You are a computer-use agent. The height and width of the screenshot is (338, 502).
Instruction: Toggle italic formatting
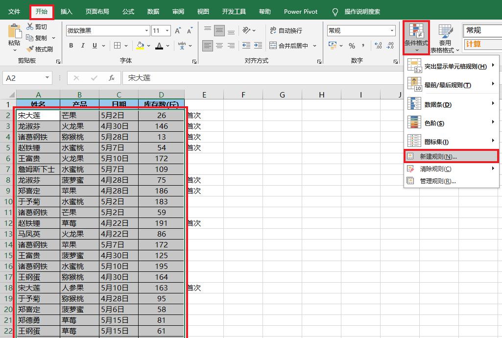pos(83,46)
